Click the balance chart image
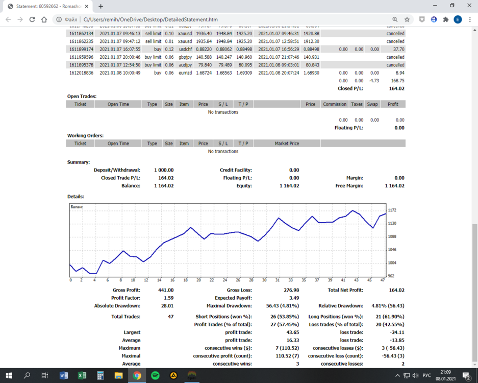478x383 pixels. 234,243
